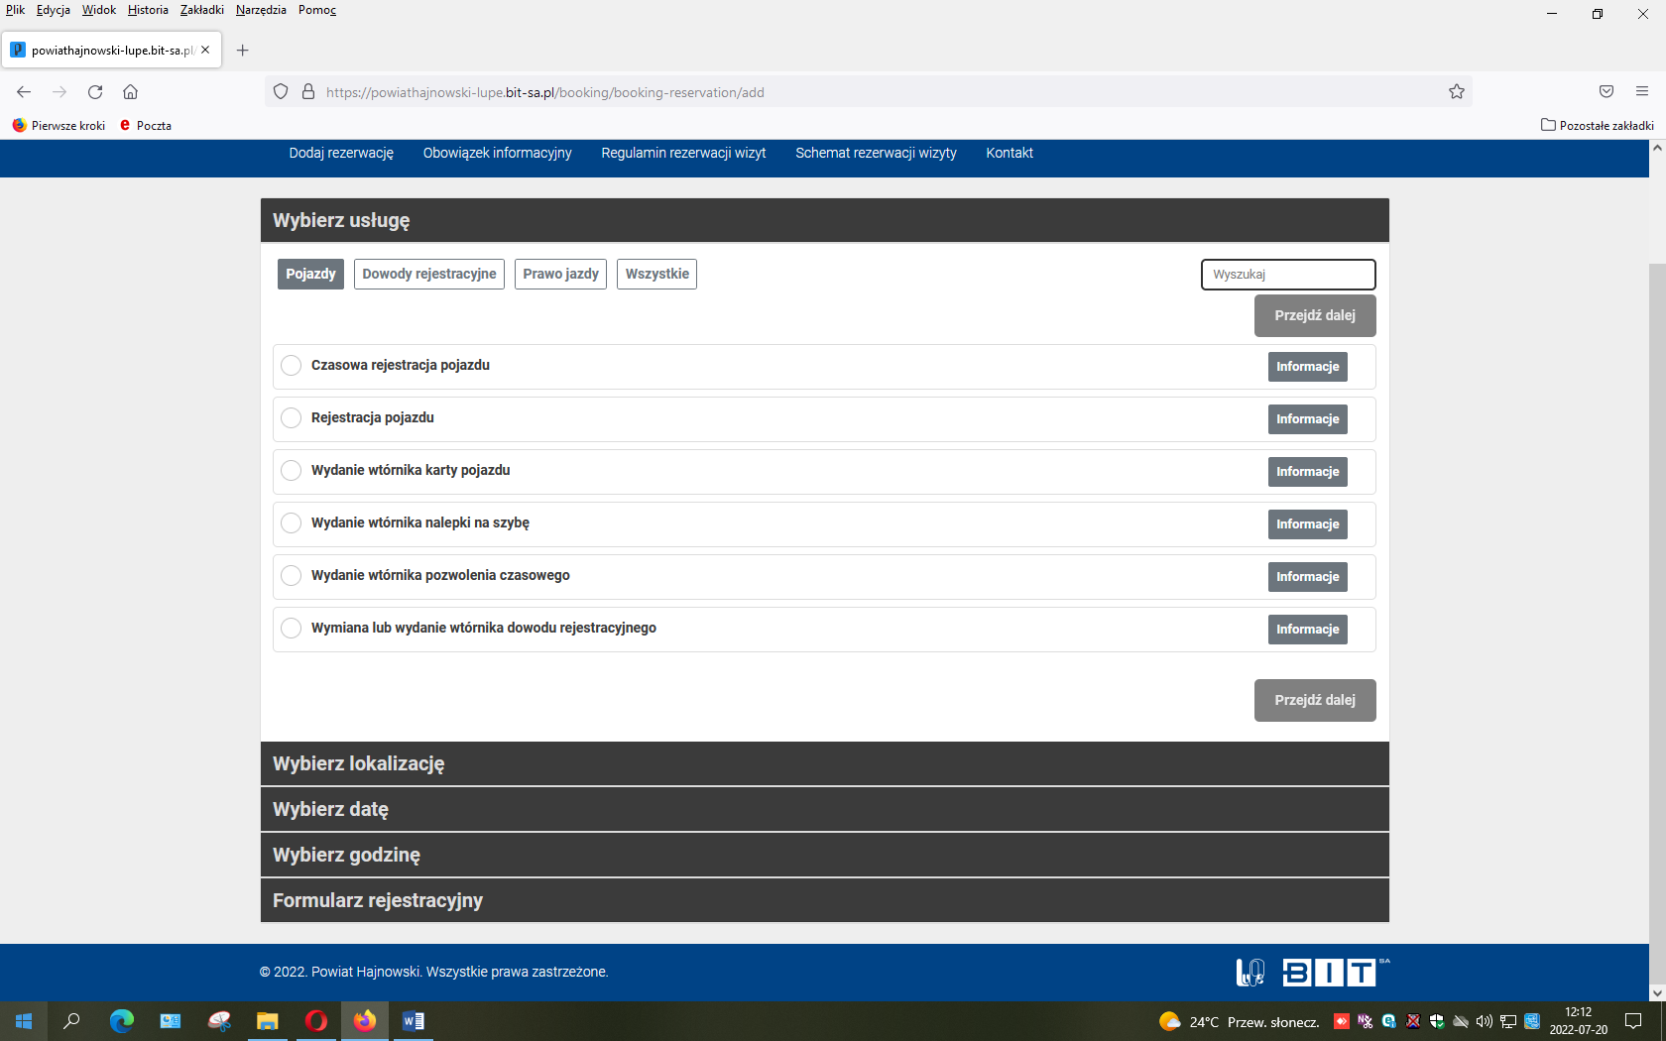The width and height of the screenshot is (1666, 1041).
Task: Choose Czasowa rejestracja pojazdu radio button
Action: point(291,366)
